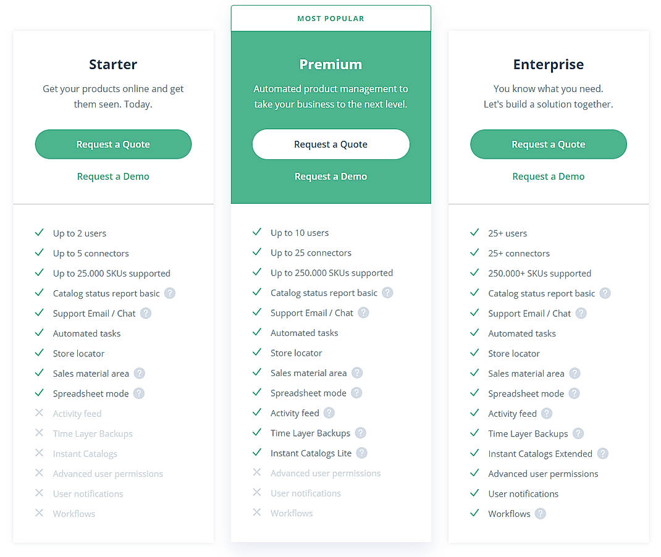
Task: Click the X next to User notifications in Premium
Action: tap(257, 493)
